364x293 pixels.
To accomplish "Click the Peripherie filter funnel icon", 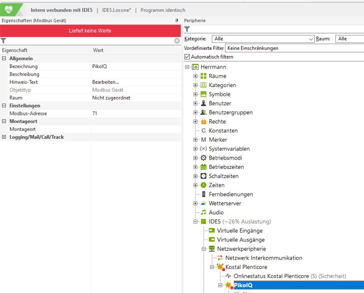I will [x=187, y=29].
